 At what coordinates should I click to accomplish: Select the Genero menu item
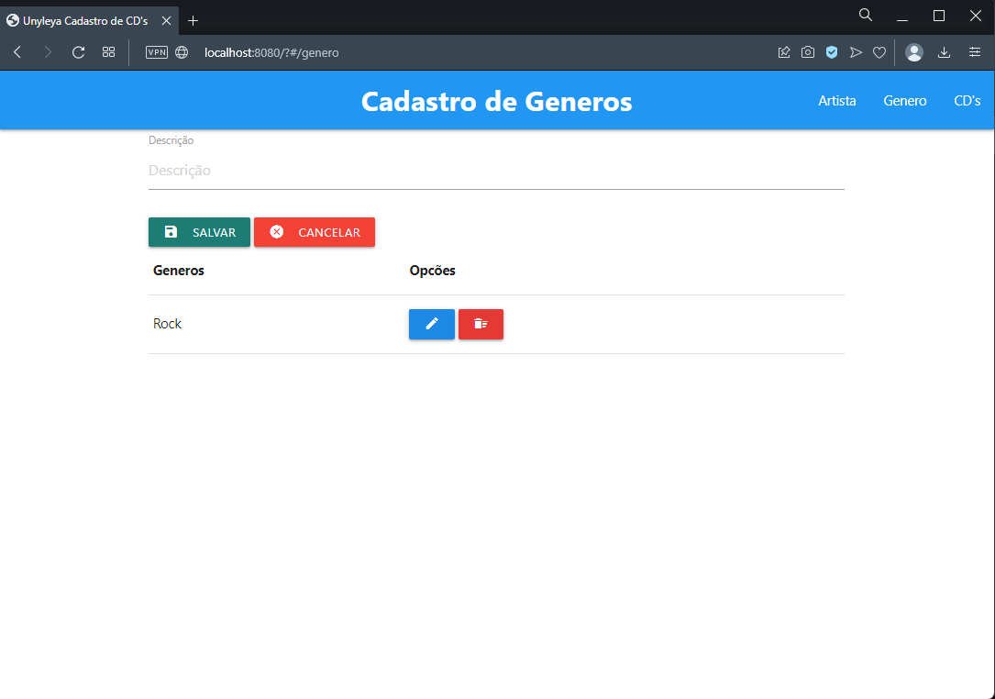904,101
